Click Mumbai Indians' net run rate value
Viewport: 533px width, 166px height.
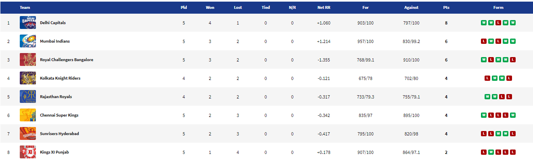point(324,41)
